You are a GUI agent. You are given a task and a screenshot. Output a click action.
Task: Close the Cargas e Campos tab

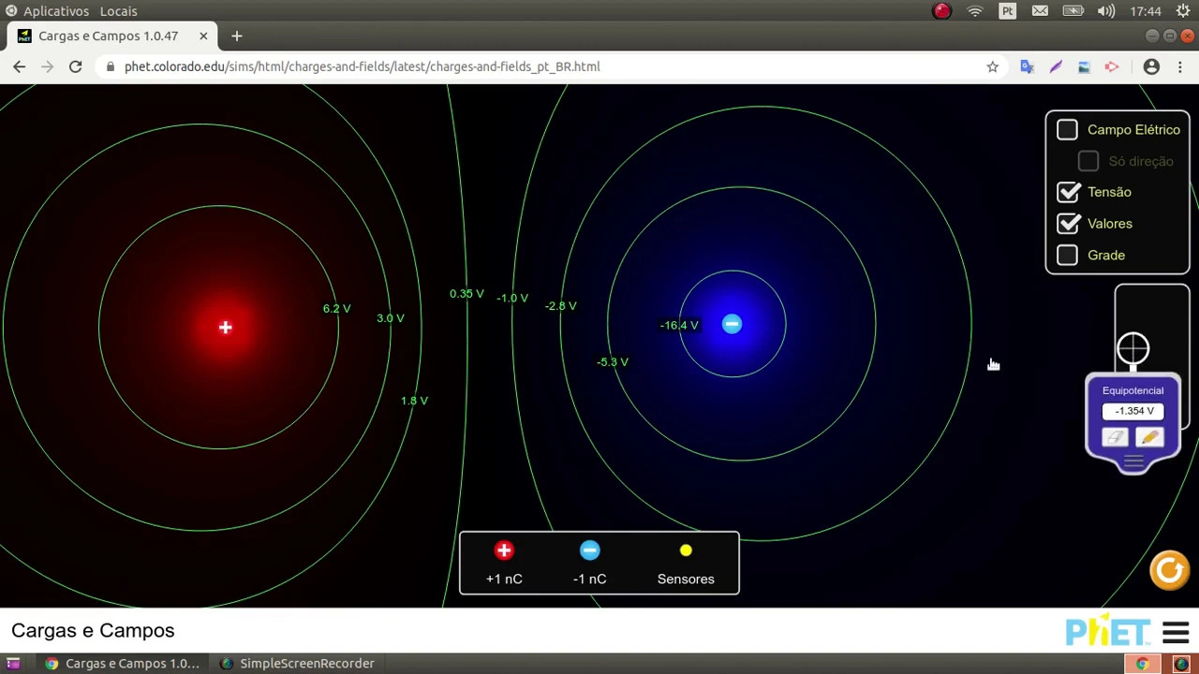coord(203,36)
